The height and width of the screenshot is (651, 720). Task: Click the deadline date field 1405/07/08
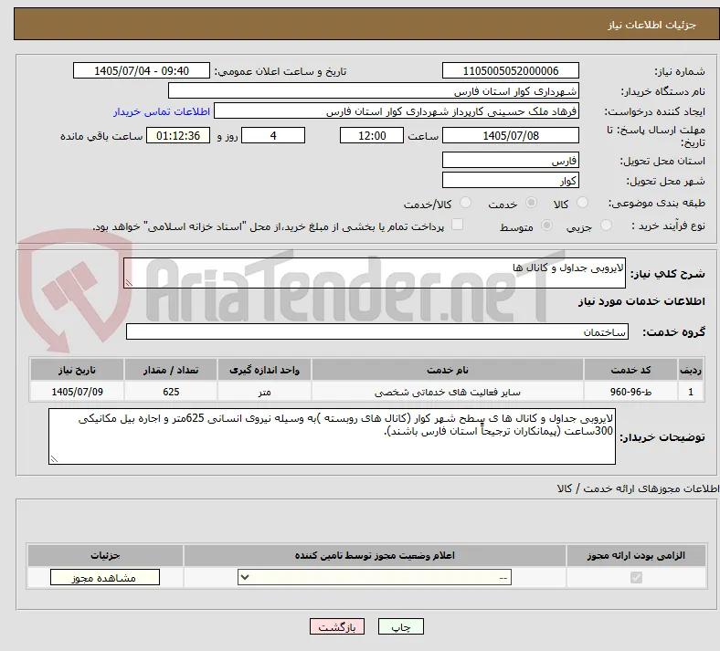[x=511, y=135]
